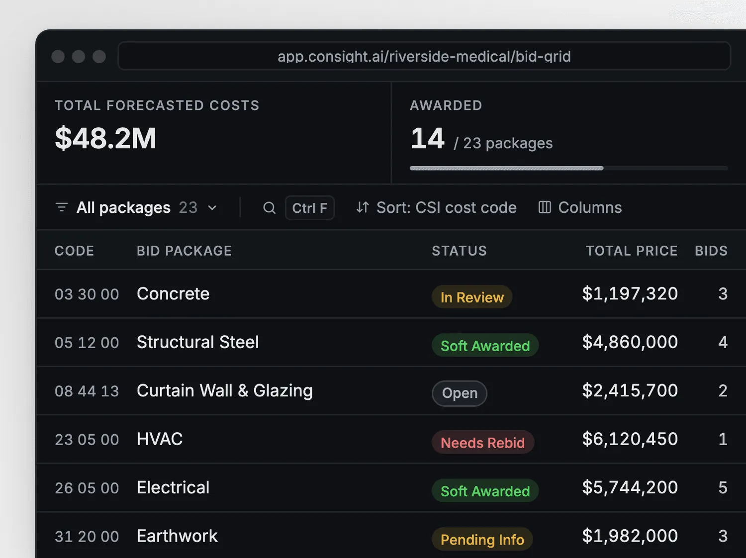This screenshot has width=746, height=558.
Task: Click HVAC's bid count 1
Action: point(723,439)
